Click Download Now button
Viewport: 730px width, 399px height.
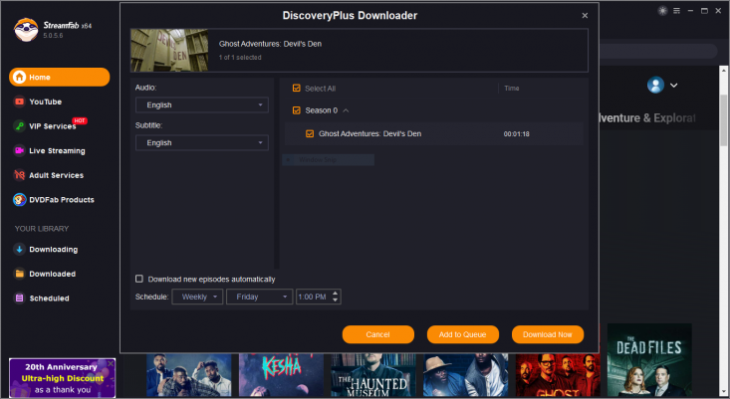pos(548,334)
